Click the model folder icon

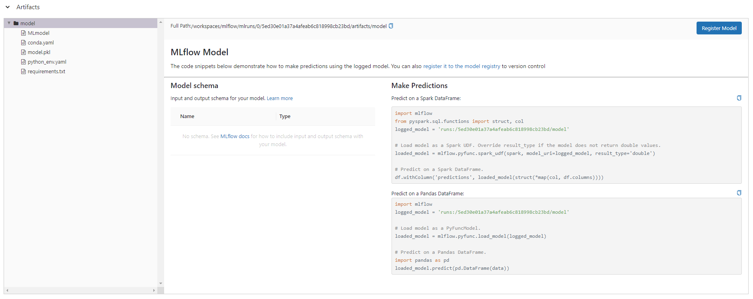click(x=16, y=24)
